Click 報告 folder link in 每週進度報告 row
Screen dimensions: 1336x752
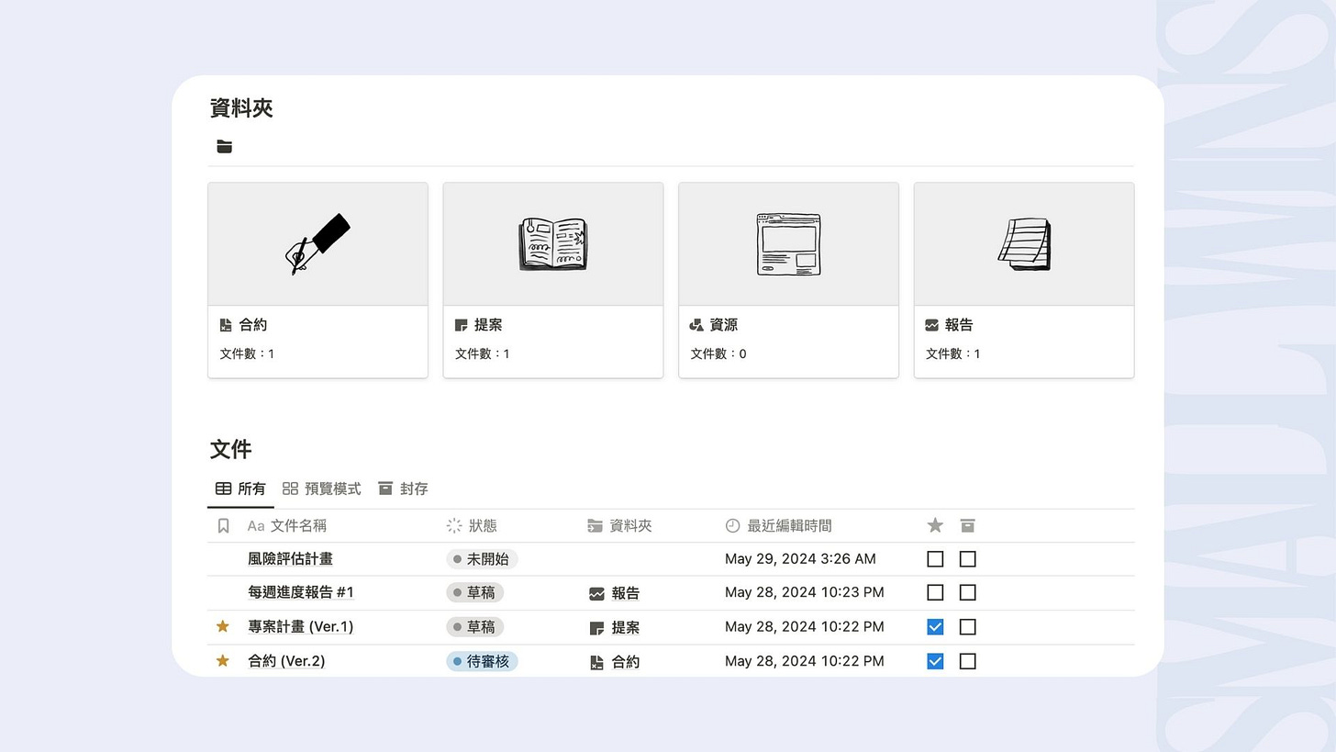(615, 593)
